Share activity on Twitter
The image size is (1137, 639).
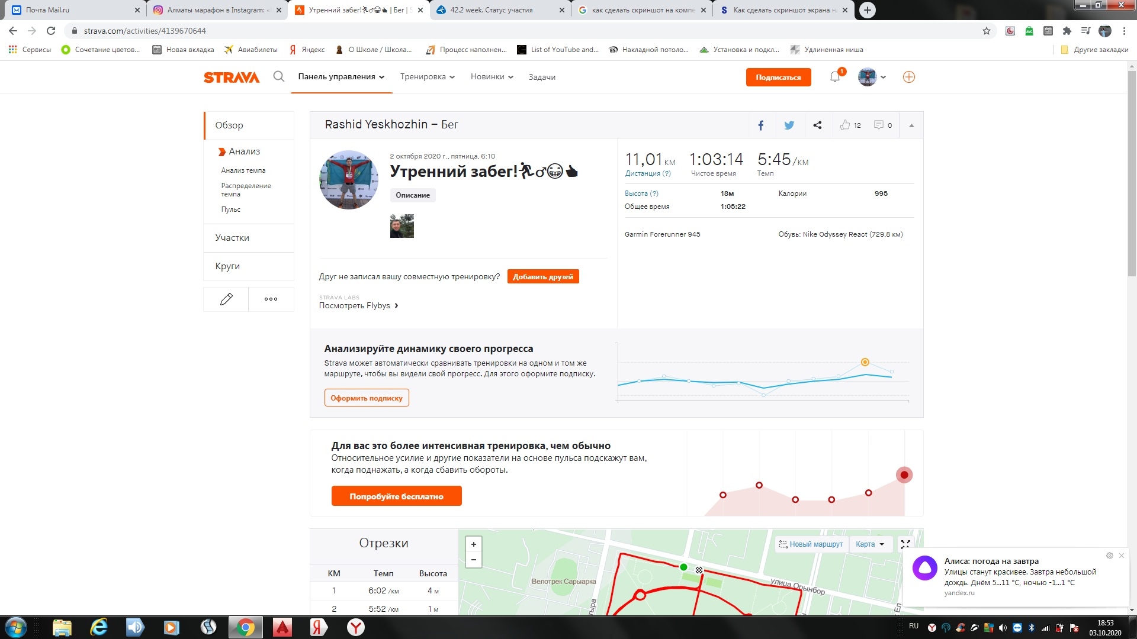(789, 125)
